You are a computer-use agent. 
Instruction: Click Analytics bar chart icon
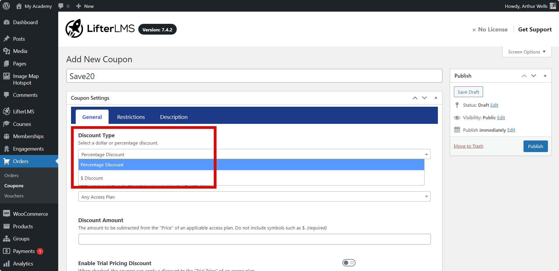pos(6,264)
